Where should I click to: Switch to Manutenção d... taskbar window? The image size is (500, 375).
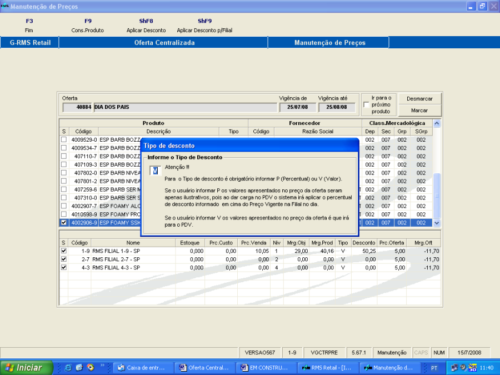[x=389, y=368]
